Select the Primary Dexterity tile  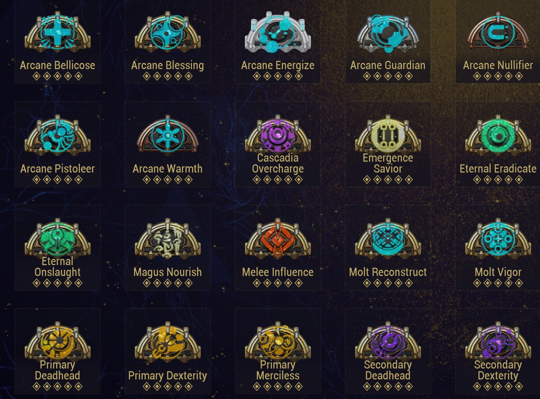tap(168, 351)
